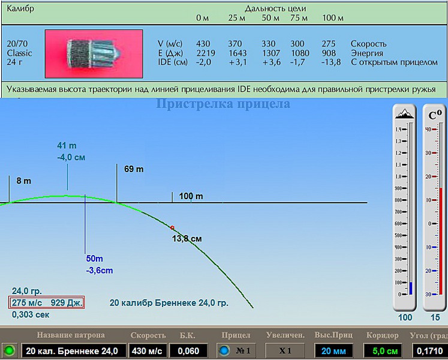Click the red impact point on trajectory
This screenshot has width=448, height=360.
point(172,228)
